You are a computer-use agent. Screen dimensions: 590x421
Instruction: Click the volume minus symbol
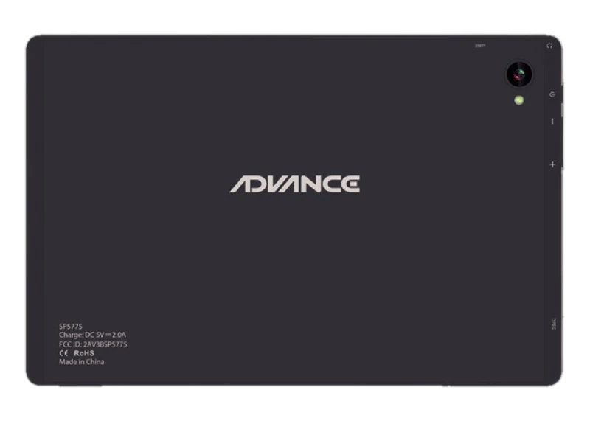[x=552, y=121]
